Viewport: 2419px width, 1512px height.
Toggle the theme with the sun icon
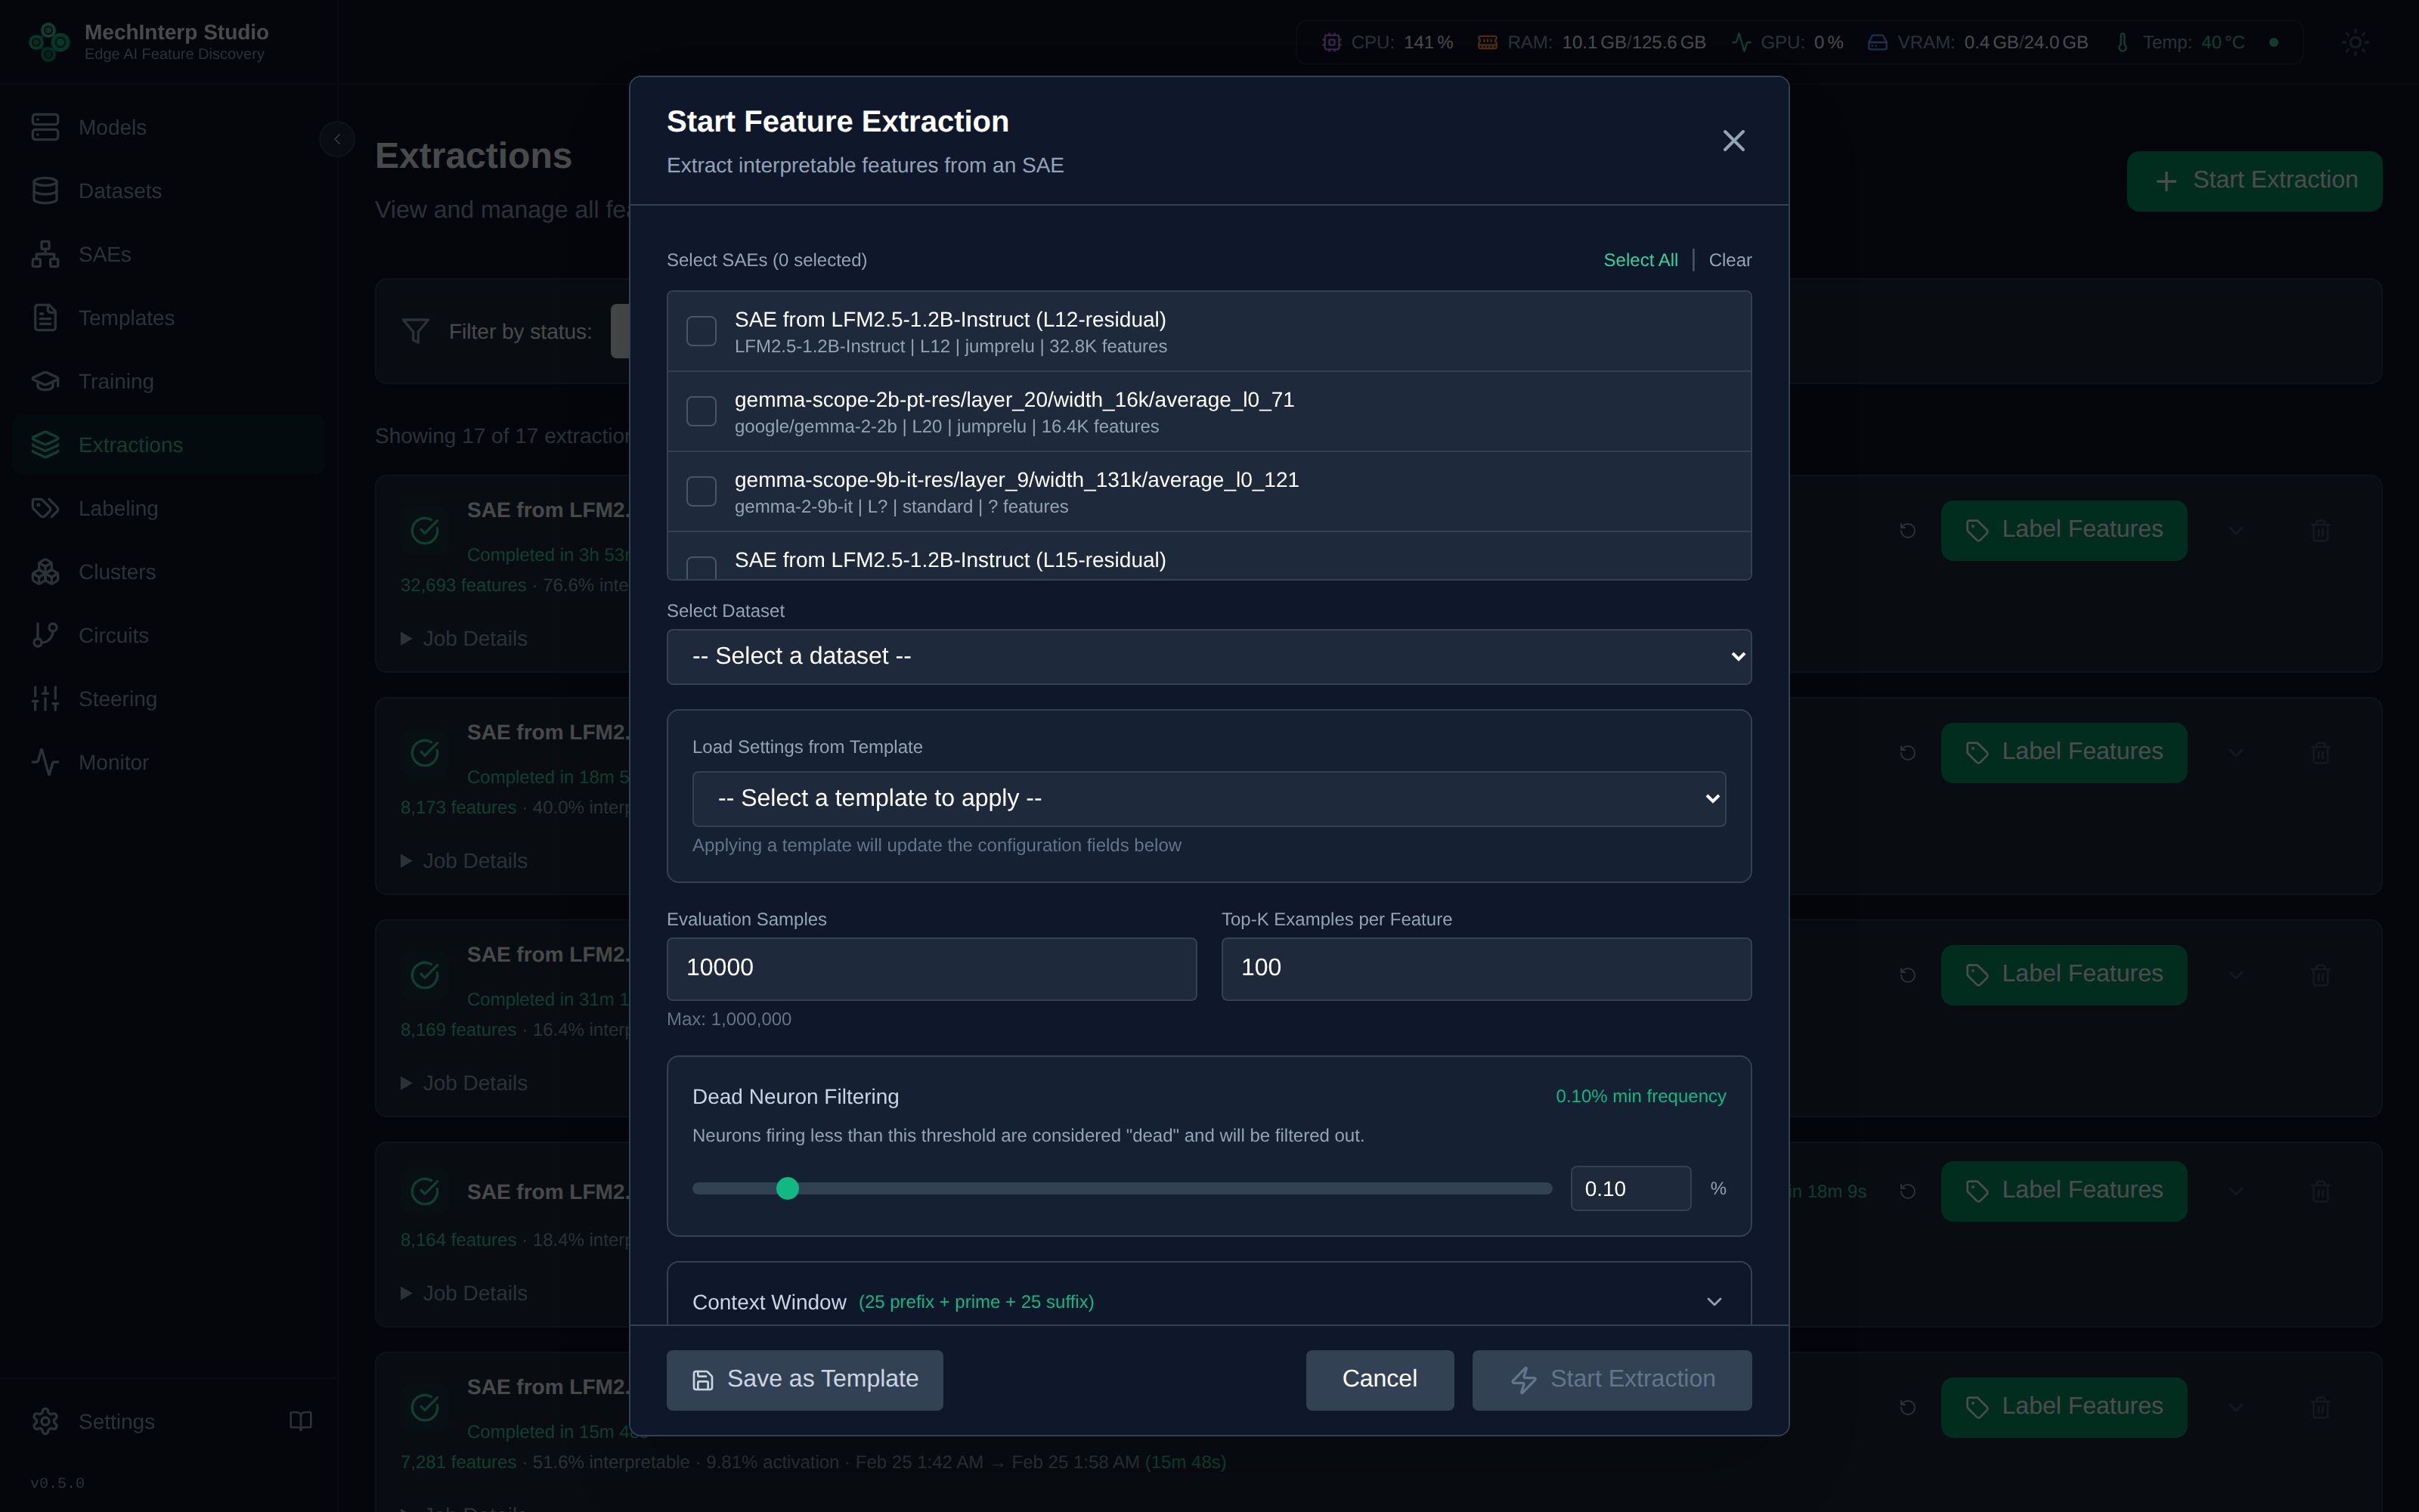click(x=2355, y=42)
